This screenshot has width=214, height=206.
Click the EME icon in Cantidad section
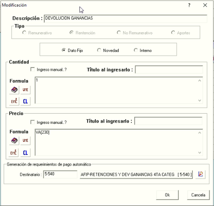click(14, 101)
